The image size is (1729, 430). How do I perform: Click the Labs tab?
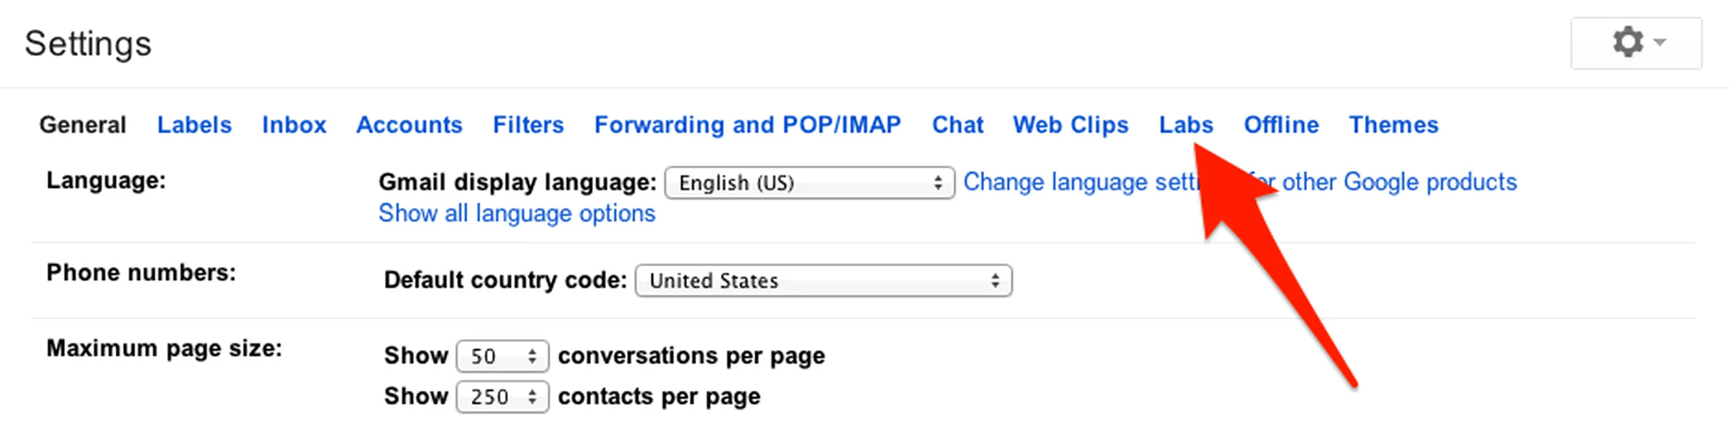pyautogui.click(x=1185, y=125)
